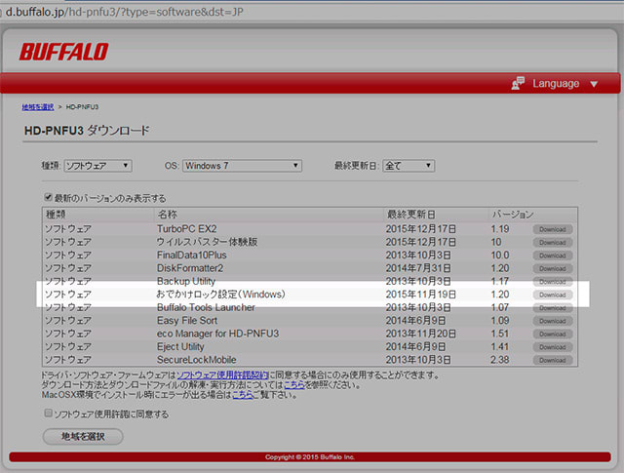Open the 種類 ソフトウェア dropdown
This screenshot has height=473, width=624.
97,166
